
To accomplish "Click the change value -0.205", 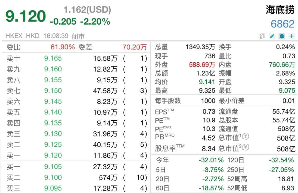I will coord(63,22).
